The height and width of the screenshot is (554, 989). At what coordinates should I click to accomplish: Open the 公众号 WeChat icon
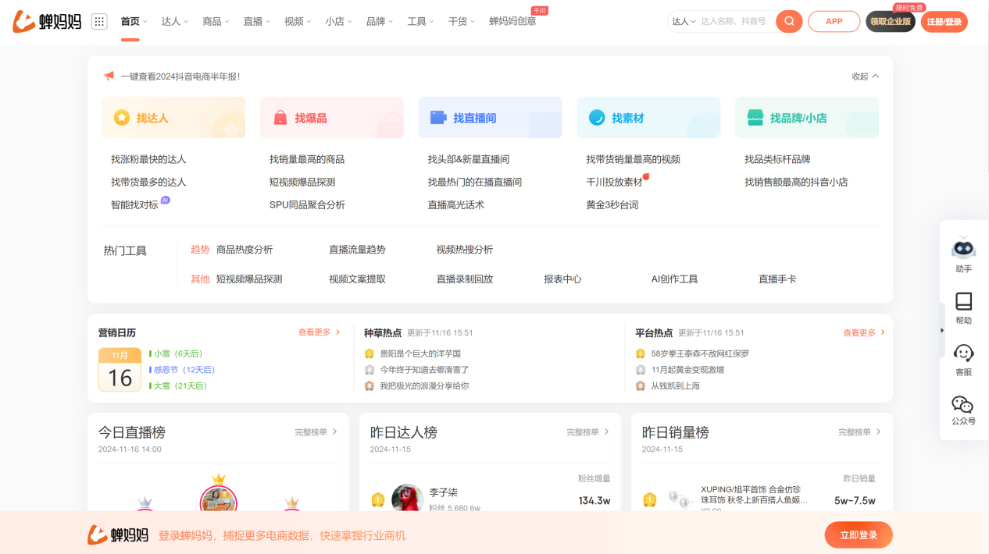[963, 404]
